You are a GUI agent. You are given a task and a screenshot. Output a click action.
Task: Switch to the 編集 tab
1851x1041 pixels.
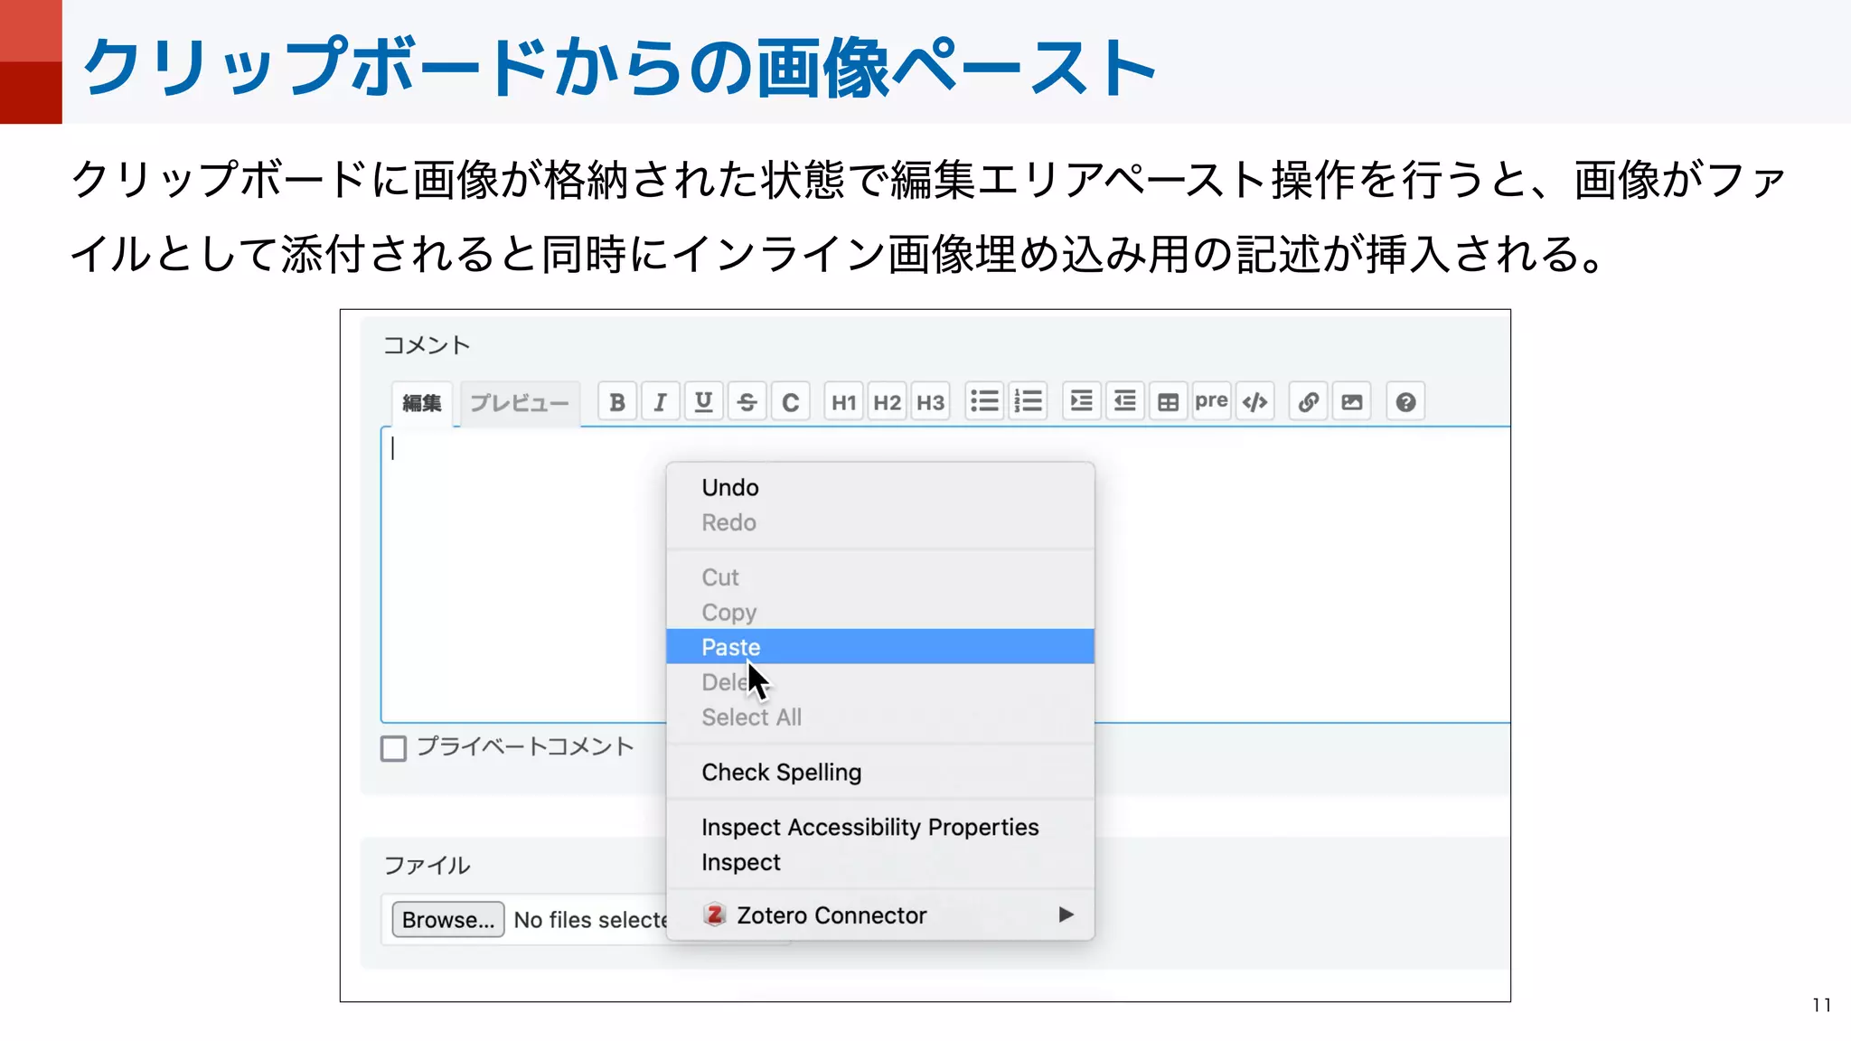[x=422, y=403]
